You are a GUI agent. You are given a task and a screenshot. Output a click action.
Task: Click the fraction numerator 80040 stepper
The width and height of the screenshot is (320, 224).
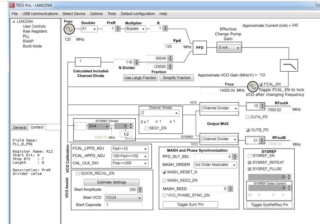click(170, 58)
